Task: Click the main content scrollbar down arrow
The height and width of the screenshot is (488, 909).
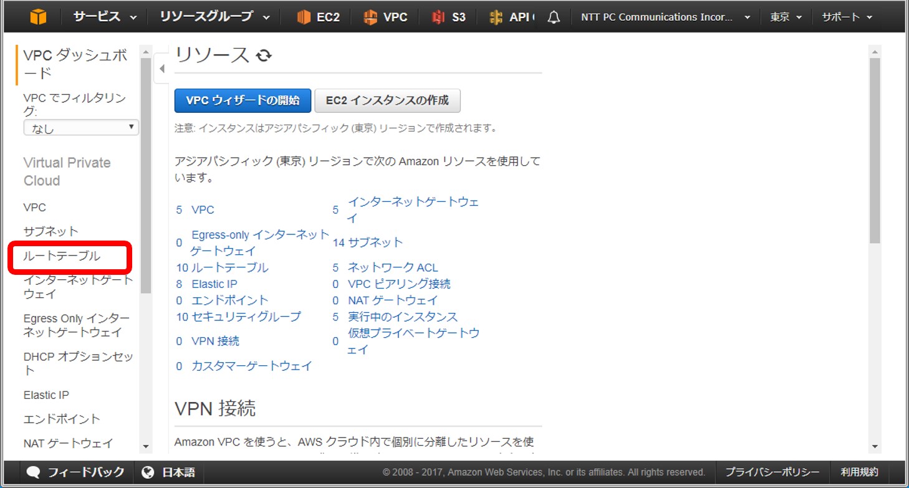Action: [875, 446]
